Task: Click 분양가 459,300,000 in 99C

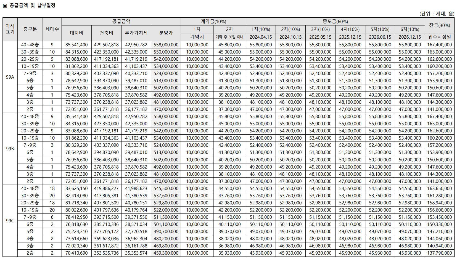Action: coord(166,253)
